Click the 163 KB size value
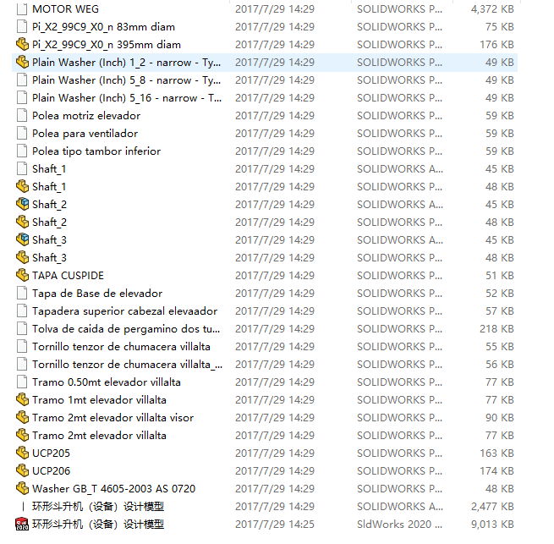The image size is (554, 544). pos(496,453)
